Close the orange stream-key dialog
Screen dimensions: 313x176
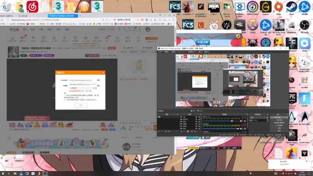[x=103, y=73]
